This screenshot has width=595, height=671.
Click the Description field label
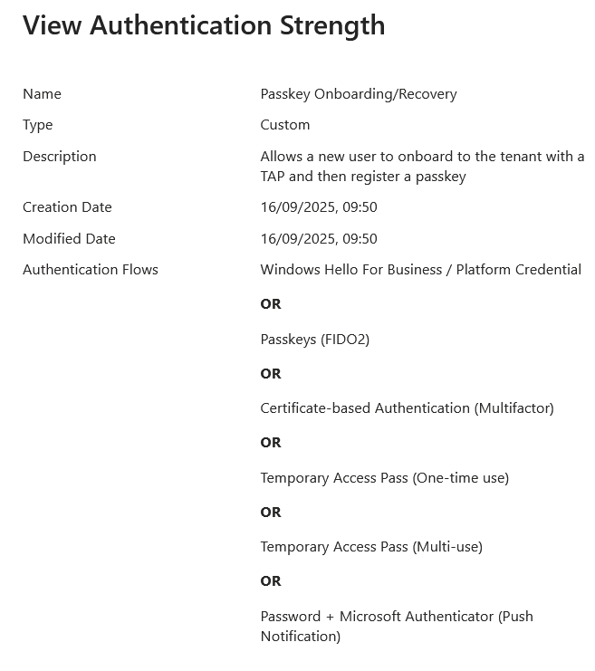[x=60, y=157]
